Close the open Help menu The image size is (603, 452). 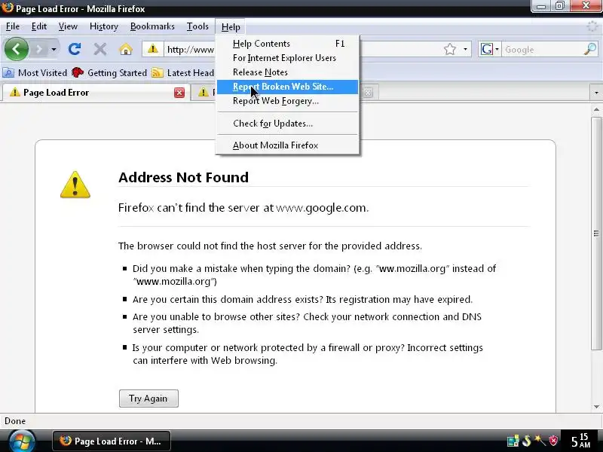(x=231, y=27)
